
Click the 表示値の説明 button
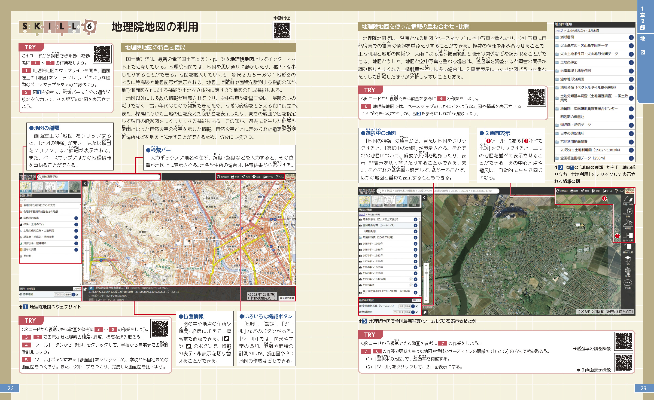point(287,298)
